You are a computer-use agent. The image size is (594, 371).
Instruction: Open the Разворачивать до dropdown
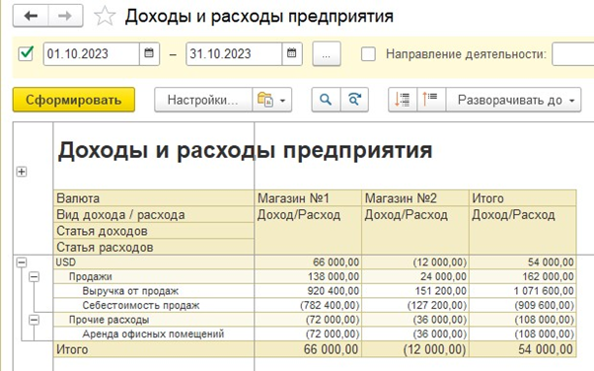pos(513,100)
